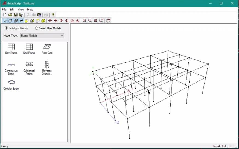Create a new file with New icon
Image resolution: width=239 pixels, height=149 pixels.
point(5,15)
